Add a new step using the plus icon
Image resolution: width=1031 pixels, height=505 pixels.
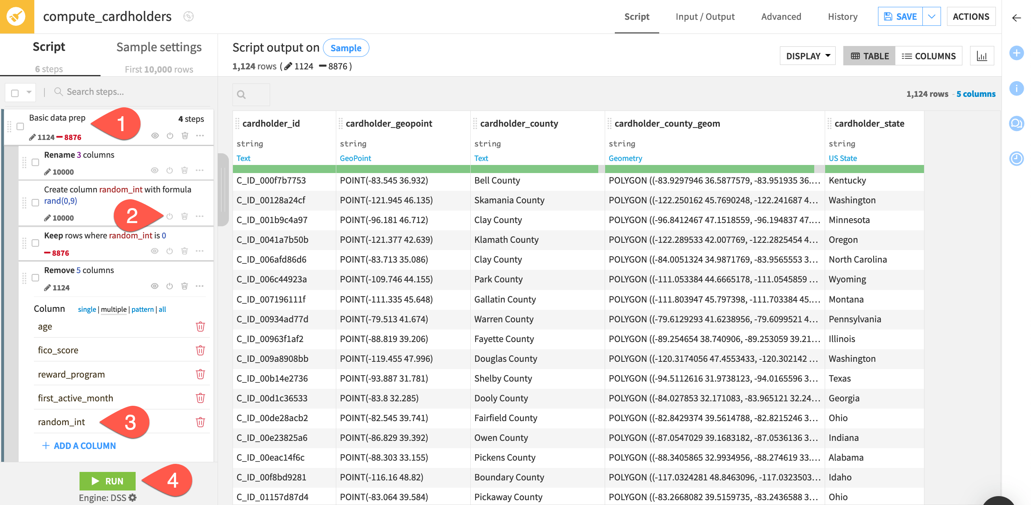pyautogui.click(x=1017, y=53)
